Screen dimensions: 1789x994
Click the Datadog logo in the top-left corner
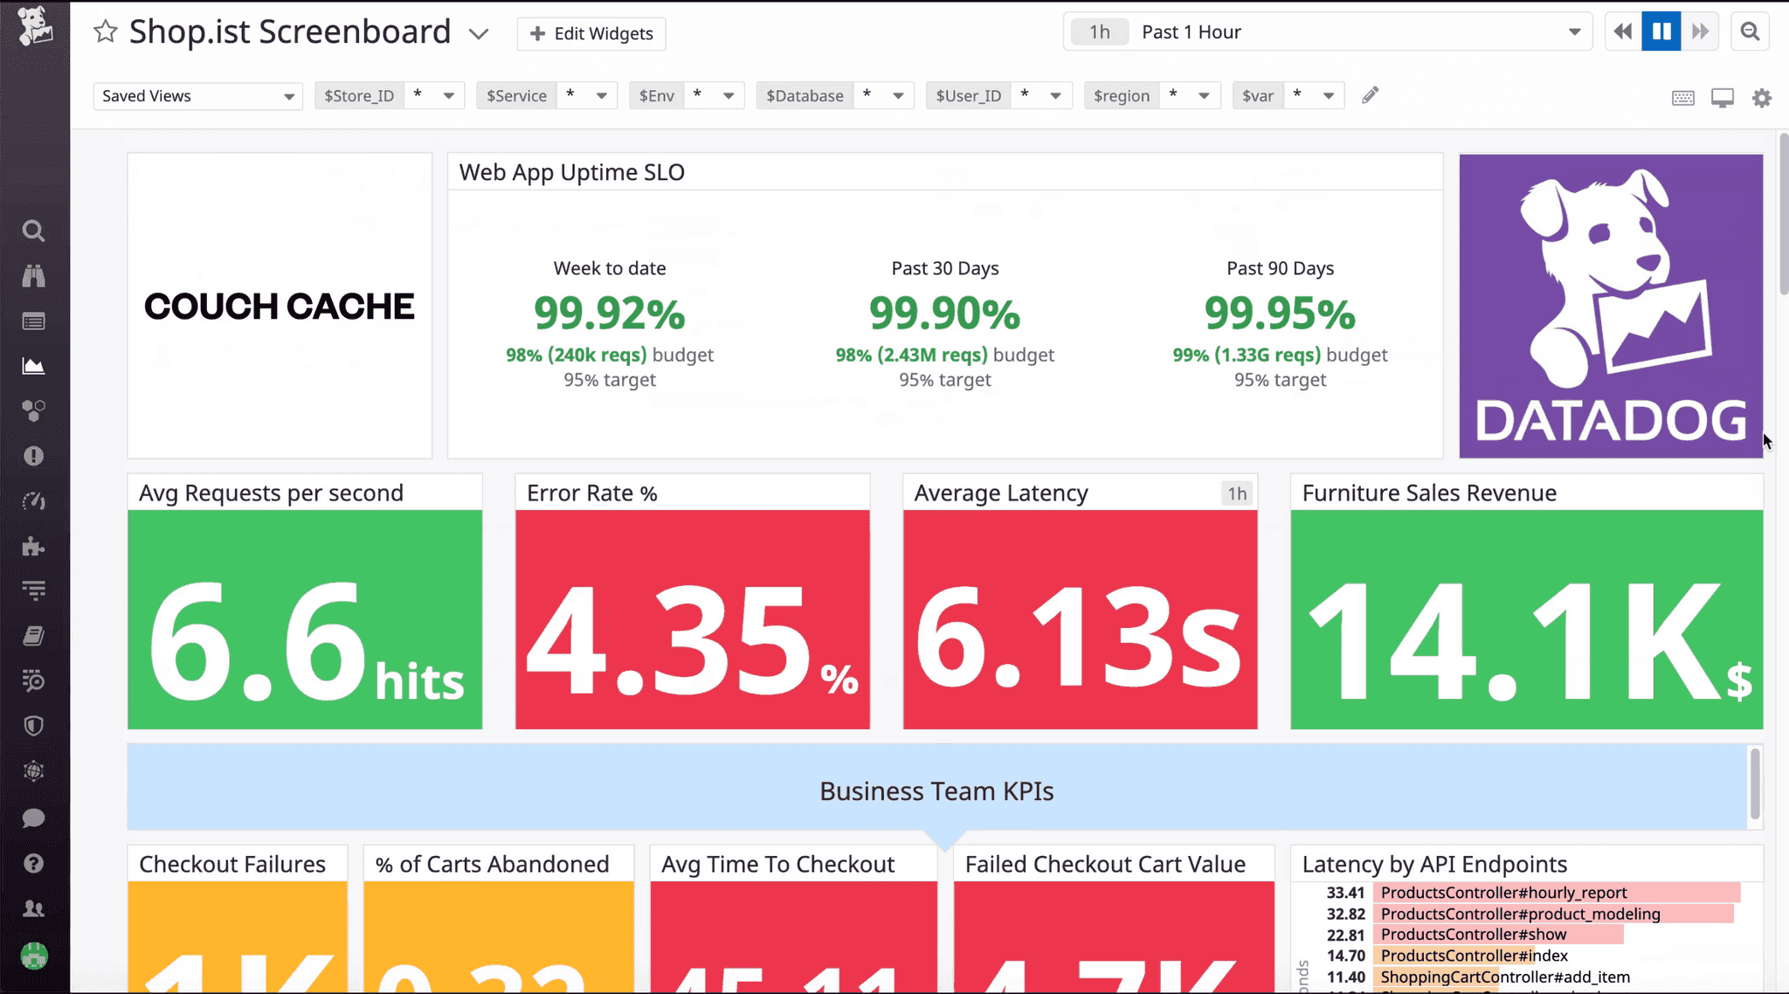point(34,27)
